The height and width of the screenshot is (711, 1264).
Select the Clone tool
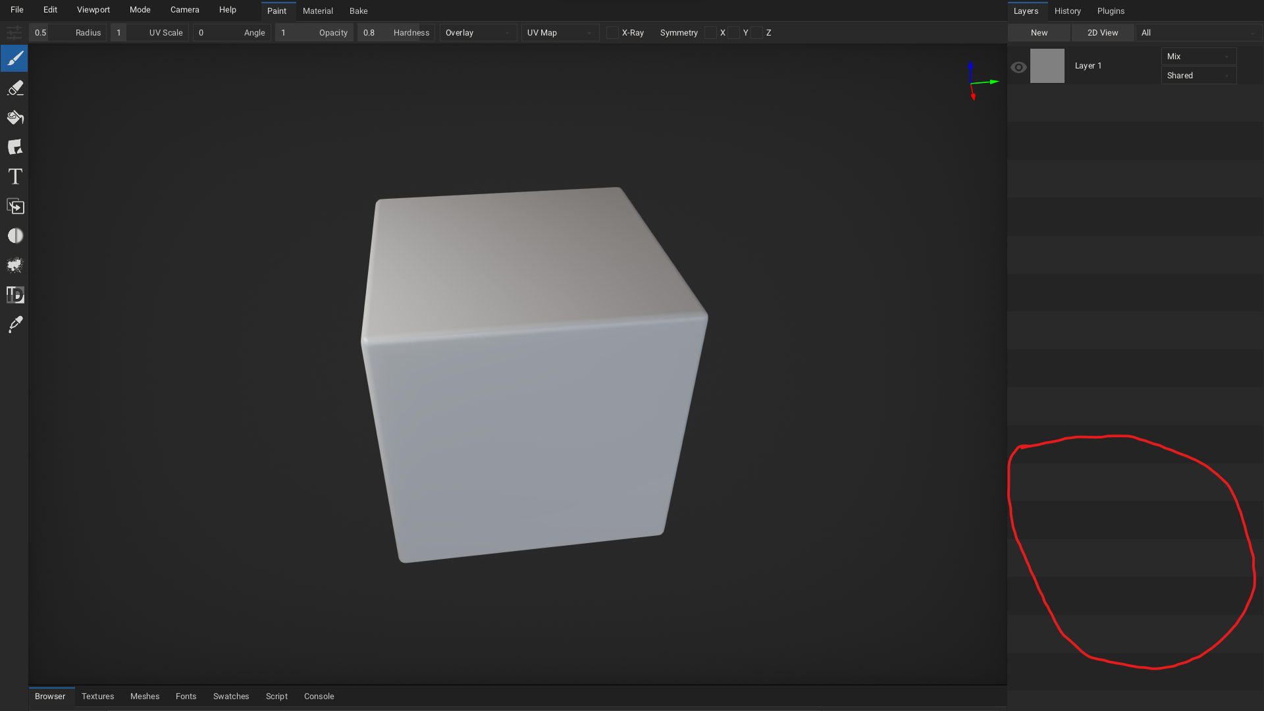[15, 207]
